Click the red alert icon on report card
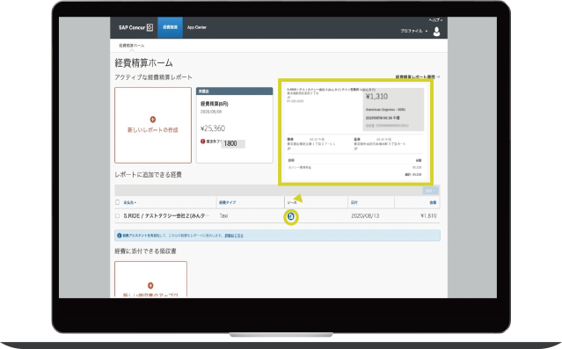Viewport: 562px width, 349px height. tap(203, 142)
